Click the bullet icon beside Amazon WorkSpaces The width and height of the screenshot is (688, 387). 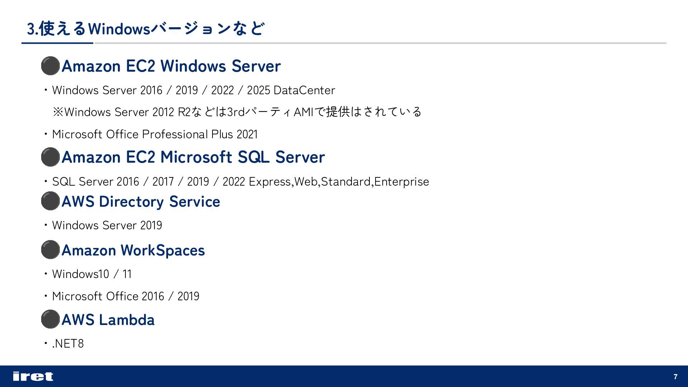click(x=50, y=250)
